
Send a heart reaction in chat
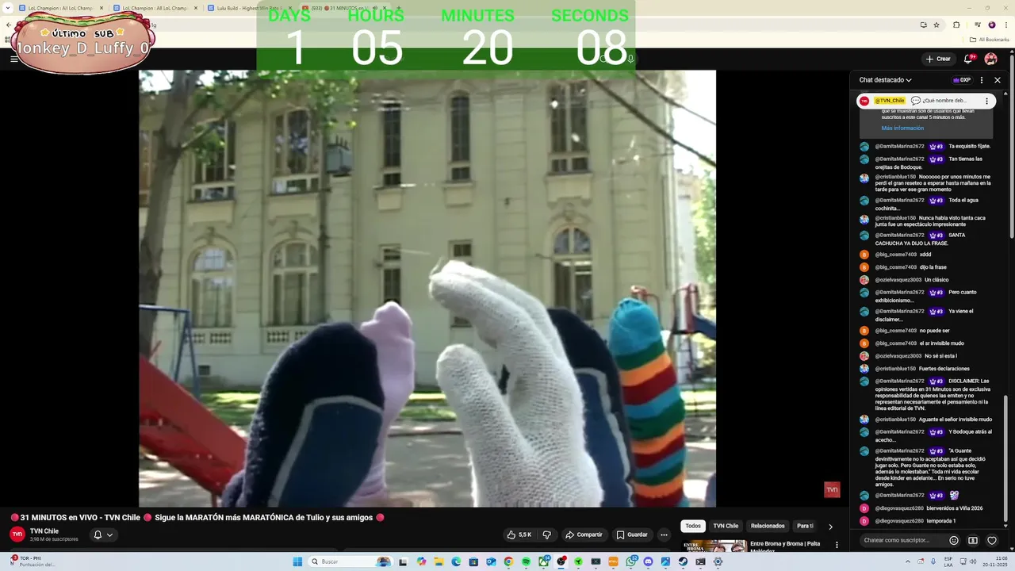pos(992,540)
